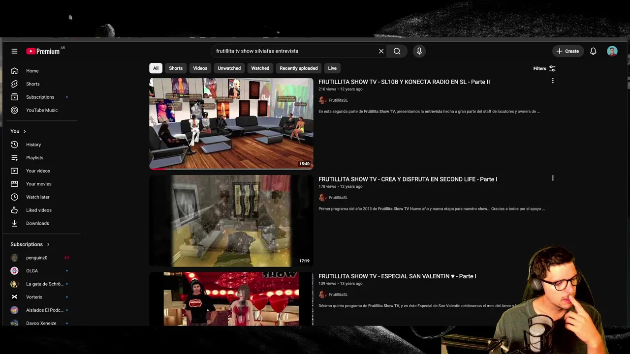The image size is (630, 354).
Task: Click description starting 'Primer programa del año 2013'
Action: [432, 209]
